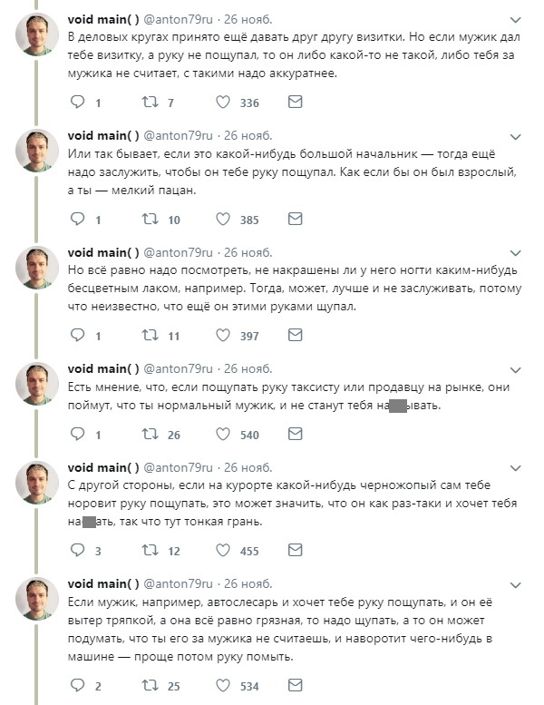Open the profile avatar on the fourth tweet
Image resolution: width=544 pixels, height=705 pixels.
tap(37, 384)
